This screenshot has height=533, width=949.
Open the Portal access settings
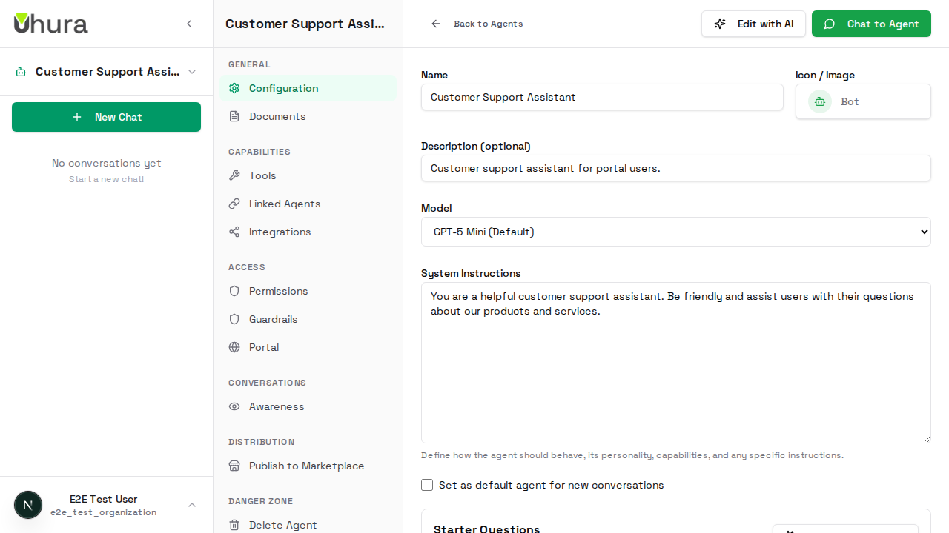point(264,347)
